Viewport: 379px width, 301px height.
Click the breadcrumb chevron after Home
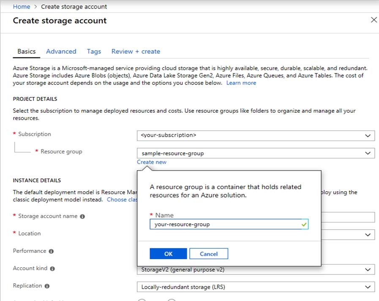(36, 7)
